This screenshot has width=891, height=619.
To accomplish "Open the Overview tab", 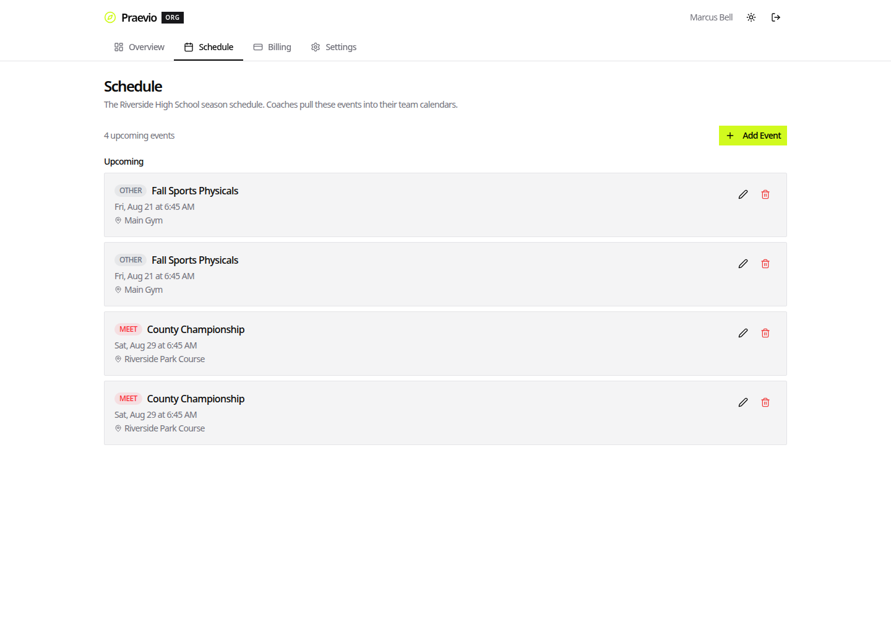I will (139, 47).
